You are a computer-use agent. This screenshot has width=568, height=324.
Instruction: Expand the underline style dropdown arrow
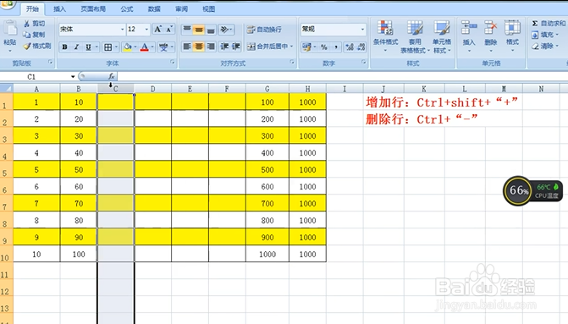click(x=97, y=47)
